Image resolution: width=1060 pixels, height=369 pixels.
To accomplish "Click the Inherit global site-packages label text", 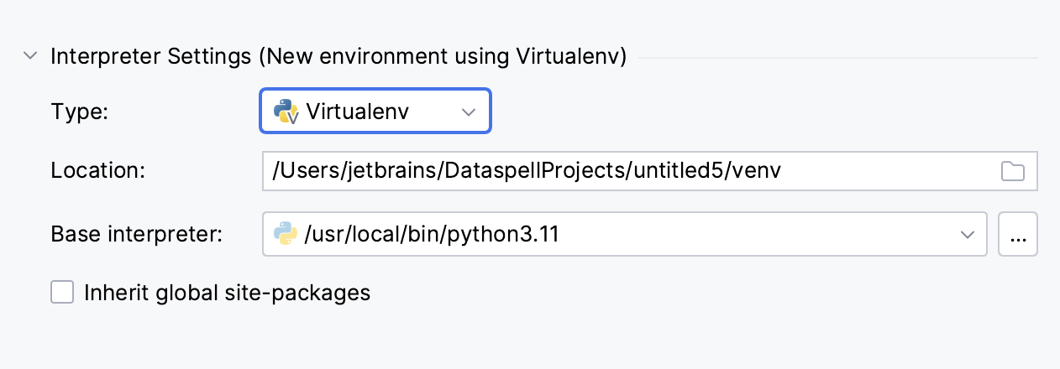I will coord(227,293).
